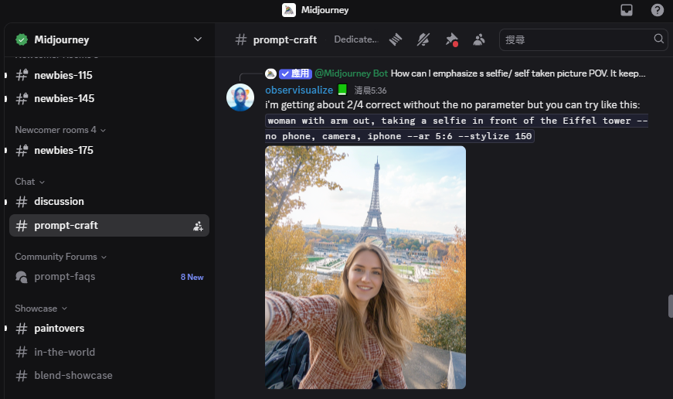
Task: Click the search magnifier icon
Action: 659,39
